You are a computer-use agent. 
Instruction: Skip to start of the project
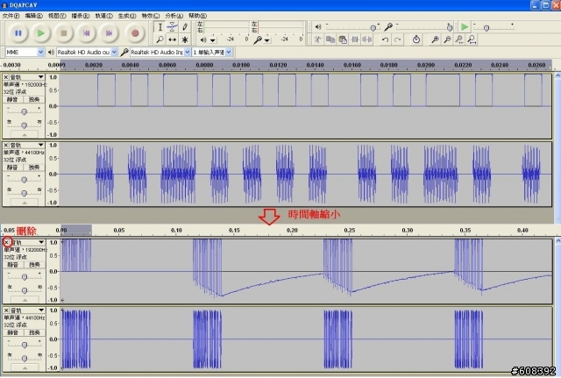86,33
